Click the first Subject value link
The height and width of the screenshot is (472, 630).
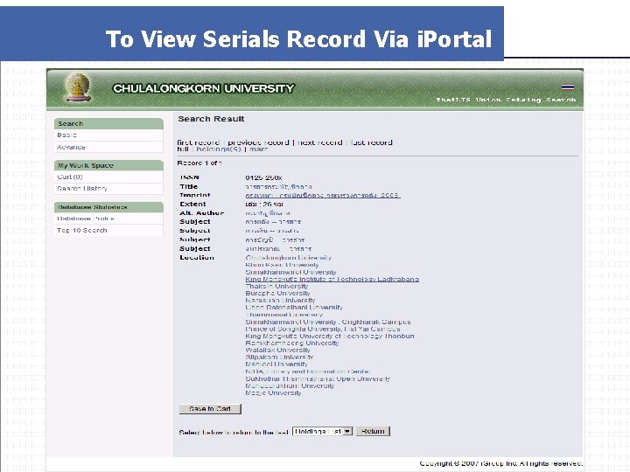coord(273,222)
